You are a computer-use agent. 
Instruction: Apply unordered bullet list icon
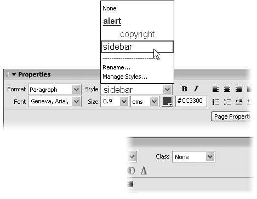point(216,102)
